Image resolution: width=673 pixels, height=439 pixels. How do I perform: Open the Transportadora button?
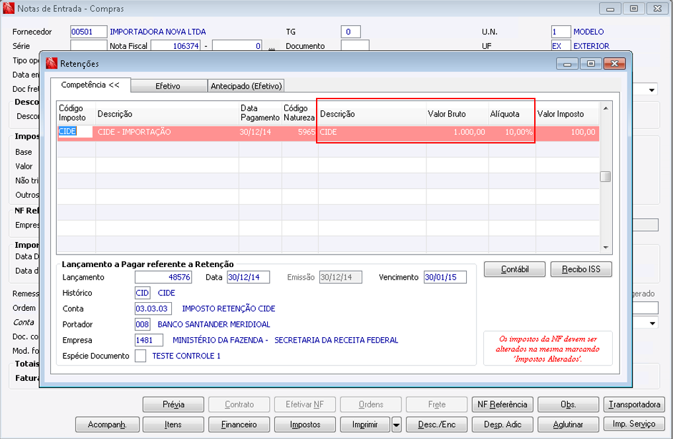(635, 404)
